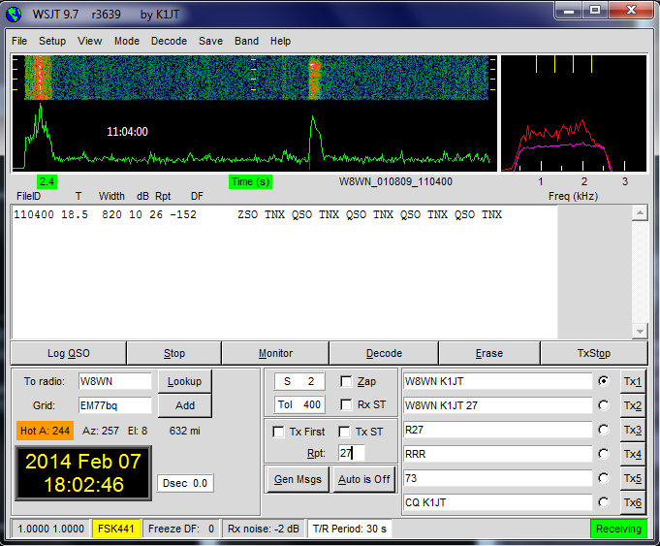Toggle the Rx ST checkbox
This screenshot has width=660, height=546.
pos(347,404)
